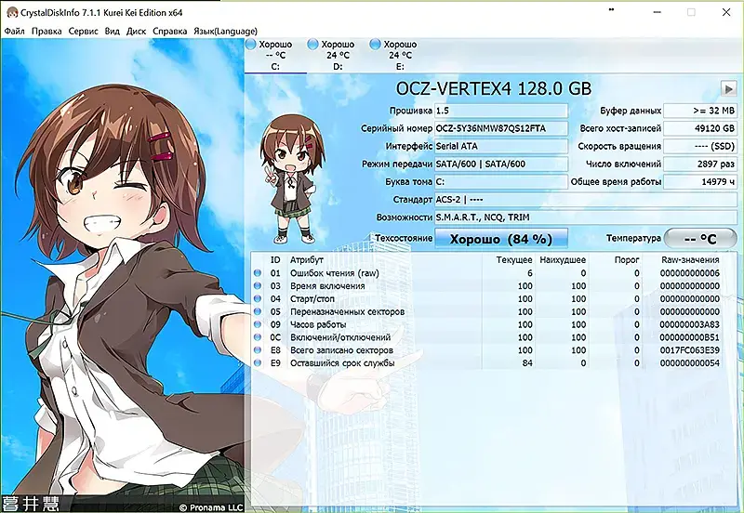Open the Диск menu
744x513 pixels.
(136, 32)
